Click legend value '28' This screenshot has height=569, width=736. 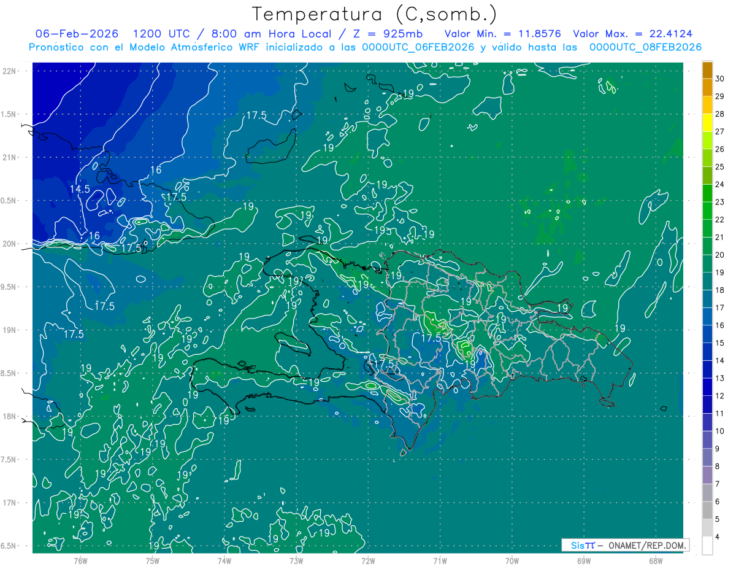click(x=720, y=114)
